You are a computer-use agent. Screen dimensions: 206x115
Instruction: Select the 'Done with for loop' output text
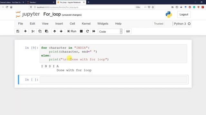(74, 70)
